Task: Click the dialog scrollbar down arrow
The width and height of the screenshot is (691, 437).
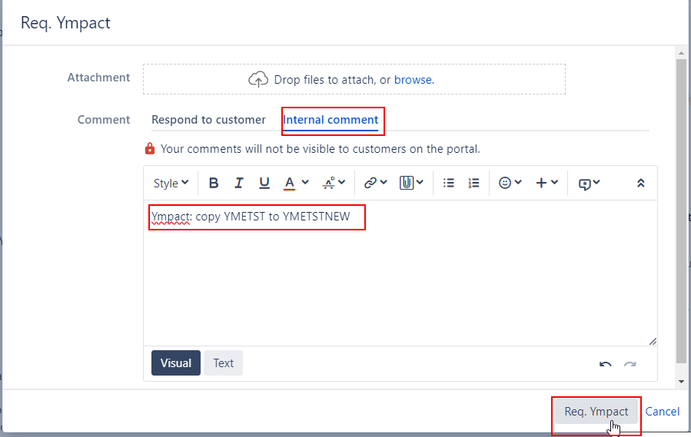Action: (681, 382)
